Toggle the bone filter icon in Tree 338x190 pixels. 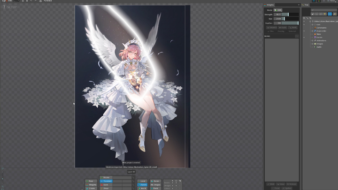pyautogui.click(x=313, y=14)
